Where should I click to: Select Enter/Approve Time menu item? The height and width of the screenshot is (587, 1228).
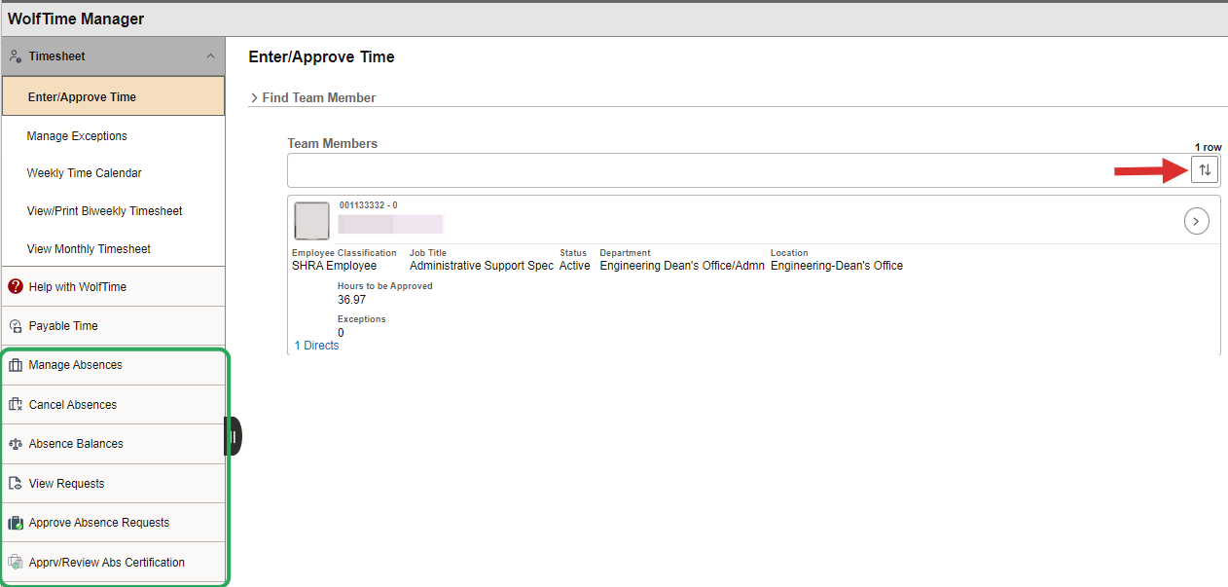coord(113,96)
